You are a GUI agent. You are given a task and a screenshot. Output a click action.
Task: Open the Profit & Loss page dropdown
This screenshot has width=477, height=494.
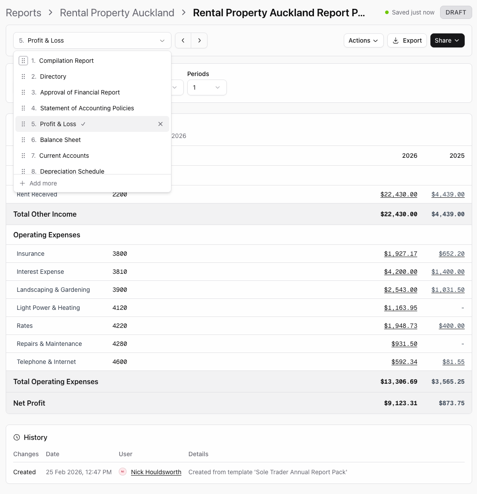coord(92,40)
